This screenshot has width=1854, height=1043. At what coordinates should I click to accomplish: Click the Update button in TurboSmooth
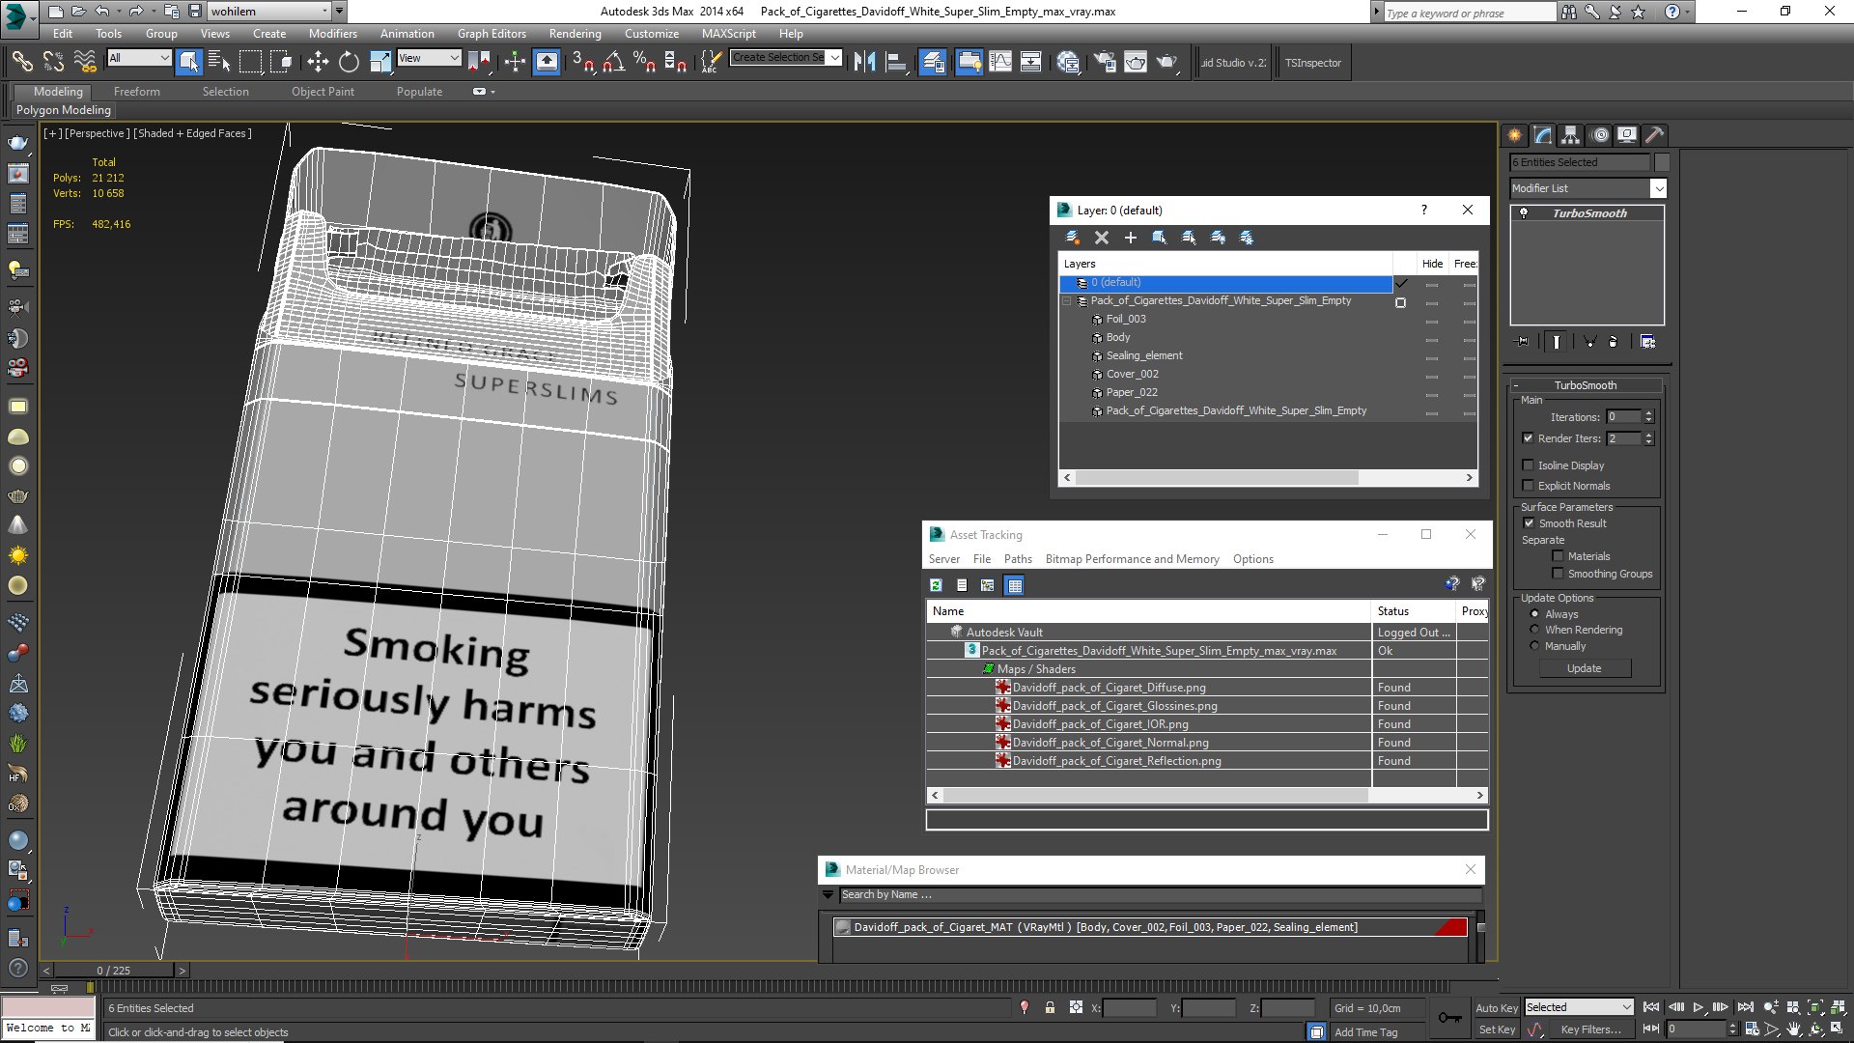pyautogui.click(x=1584, y=668)
